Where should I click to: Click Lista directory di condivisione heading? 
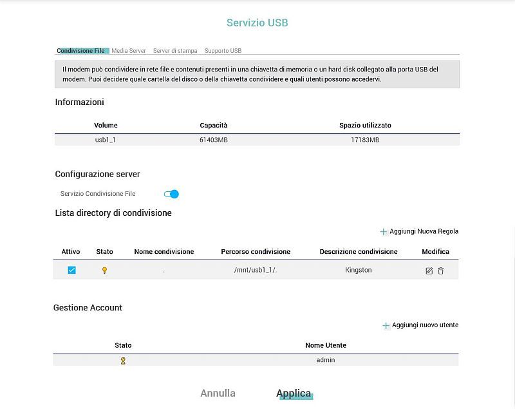pyautogui.click(x=113, y=213)
